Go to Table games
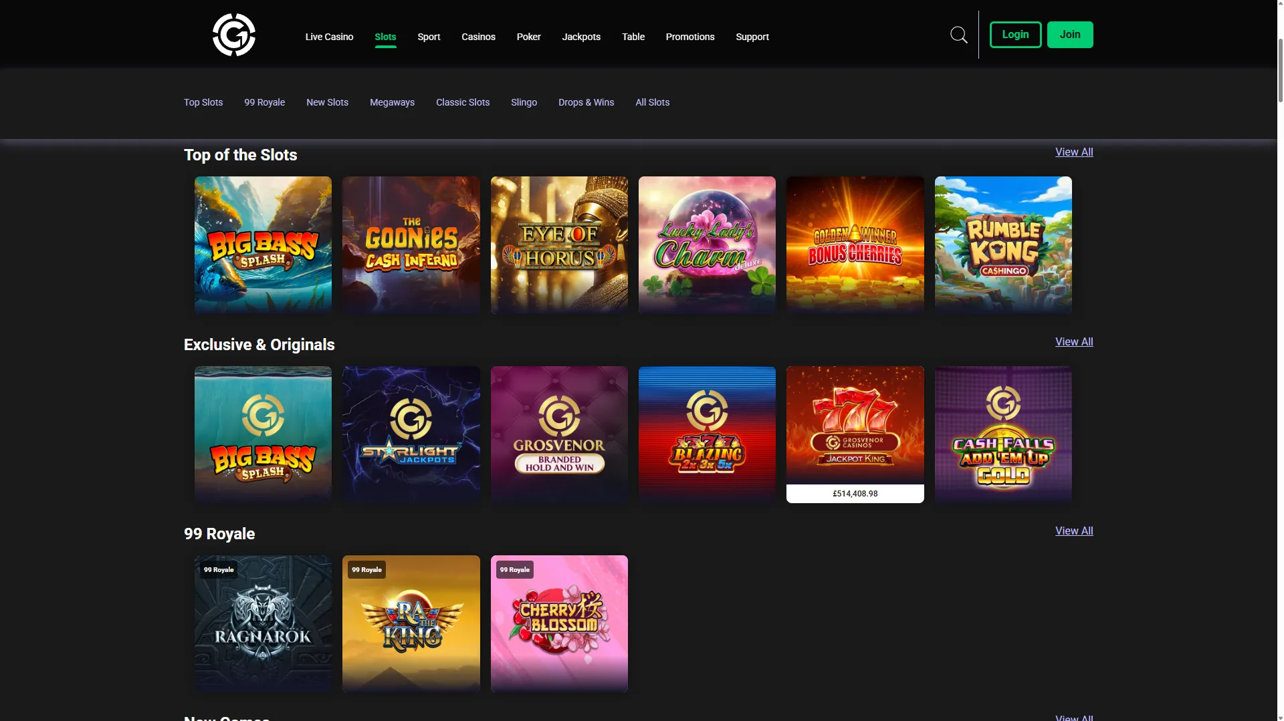 [x=633, y=37]
